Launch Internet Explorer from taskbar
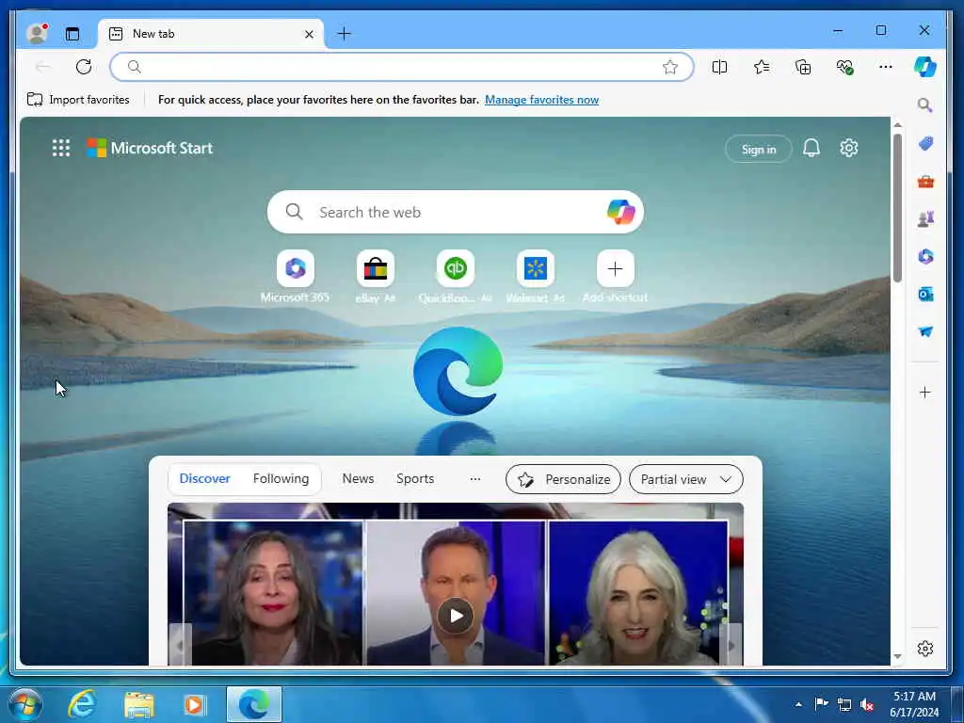Screen dimensions: 964x723 click(x=82, y=704)
